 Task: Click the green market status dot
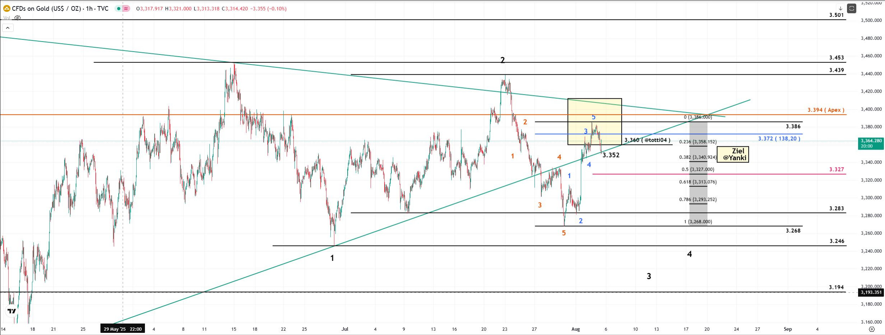pyautogui.click(x=118, y=9)
